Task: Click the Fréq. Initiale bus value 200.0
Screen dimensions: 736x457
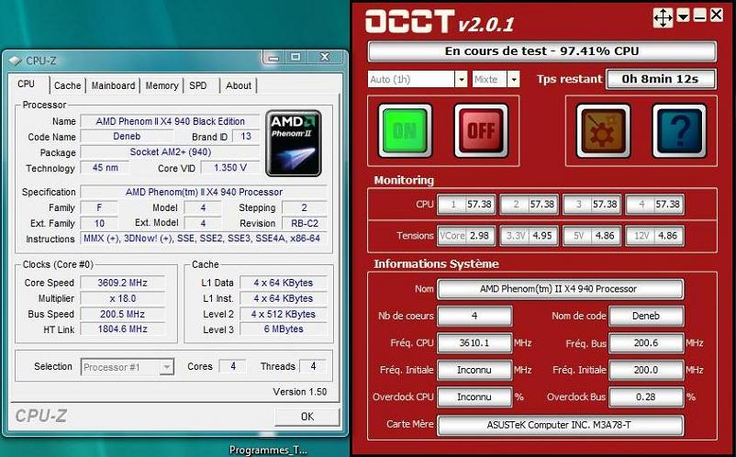Action: [646, 370]
